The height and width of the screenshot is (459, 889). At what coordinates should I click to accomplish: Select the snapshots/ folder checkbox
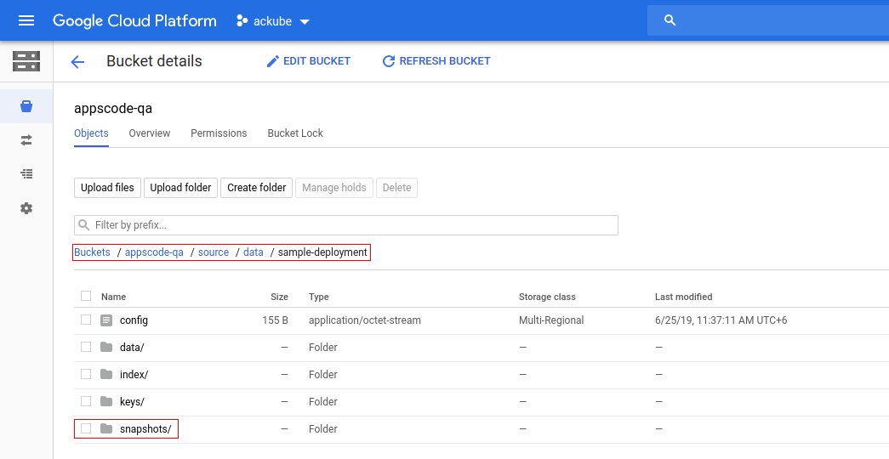pos(86,429)
